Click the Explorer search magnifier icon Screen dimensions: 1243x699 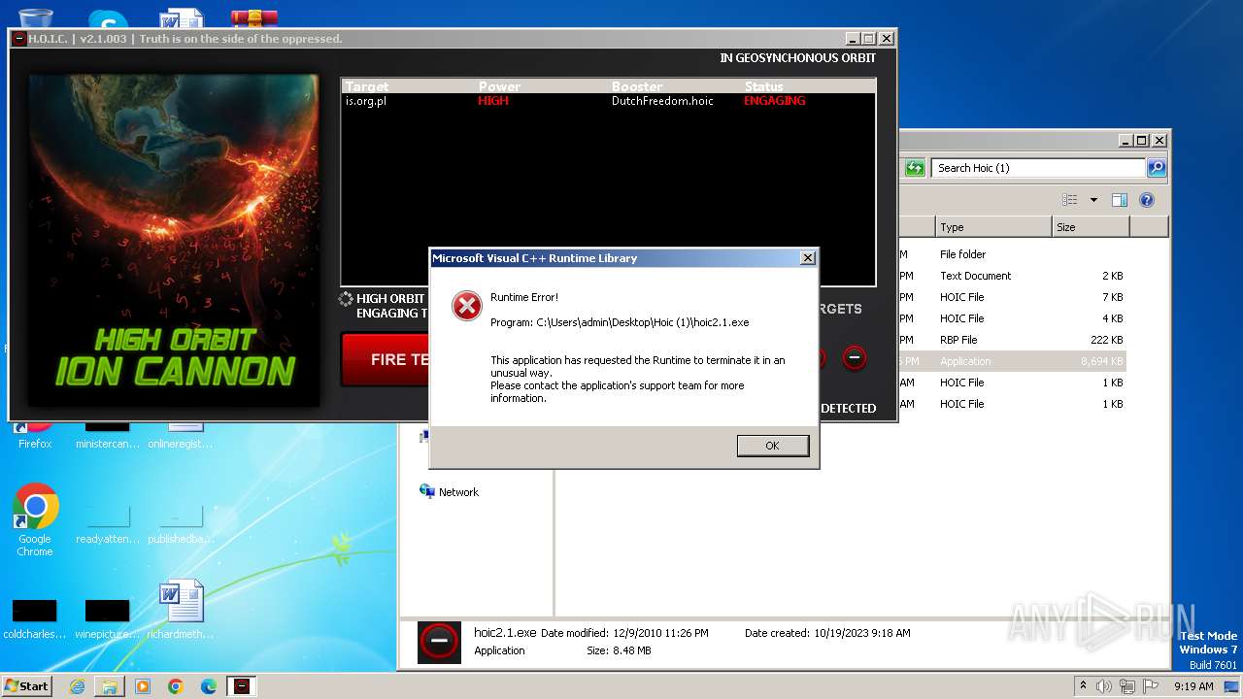pos(1156,168)
